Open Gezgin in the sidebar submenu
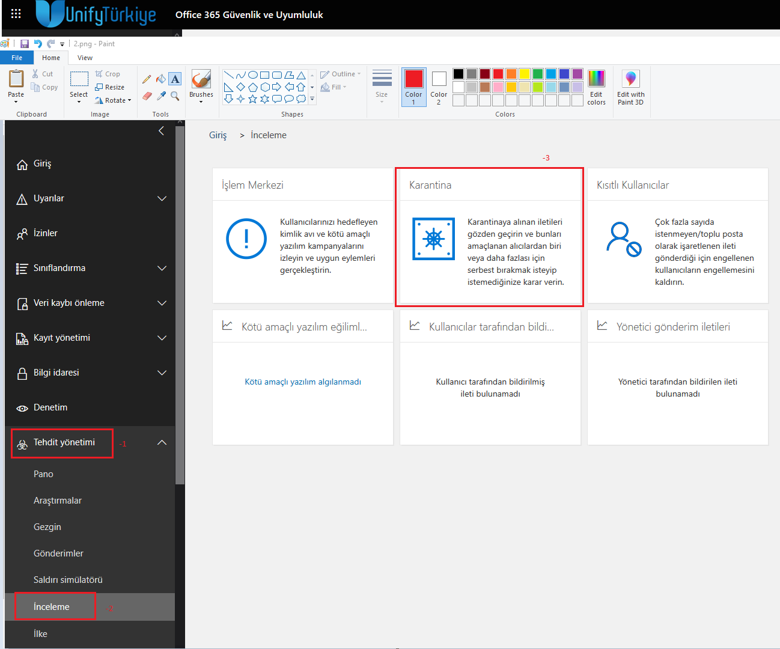Screen dimensions: 780x649 (x=47, y=527)
